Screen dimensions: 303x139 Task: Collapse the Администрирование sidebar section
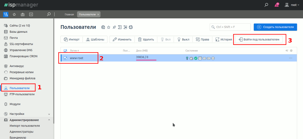click(x=49, y=120)
